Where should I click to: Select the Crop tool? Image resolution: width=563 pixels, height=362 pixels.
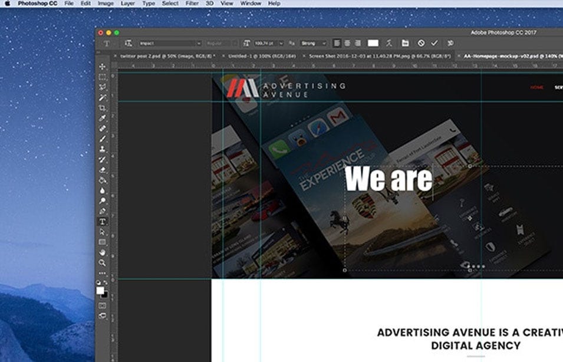(x=103, y=108)
